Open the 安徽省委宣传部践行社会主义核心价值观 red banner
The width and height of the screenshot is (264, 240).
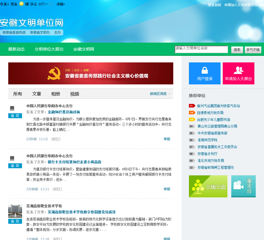91,73
